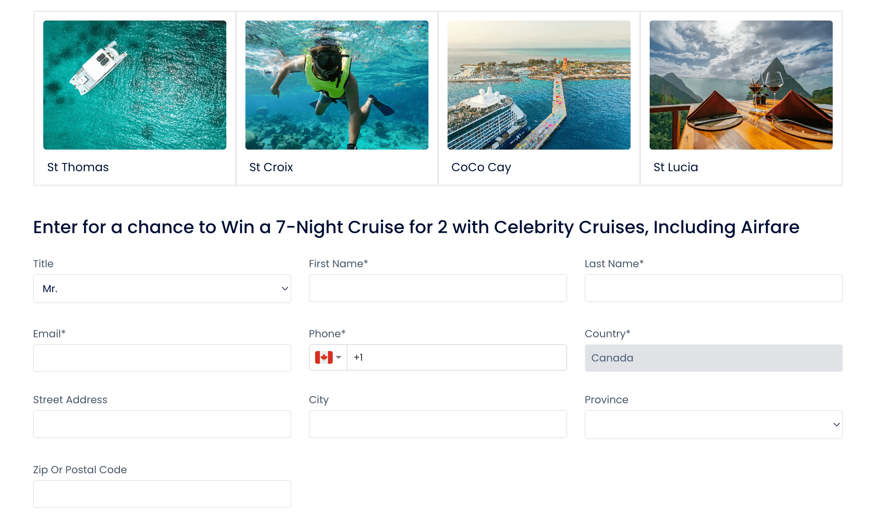
Task: Click the CoCo Cay destination label
Action: [481, 167]
